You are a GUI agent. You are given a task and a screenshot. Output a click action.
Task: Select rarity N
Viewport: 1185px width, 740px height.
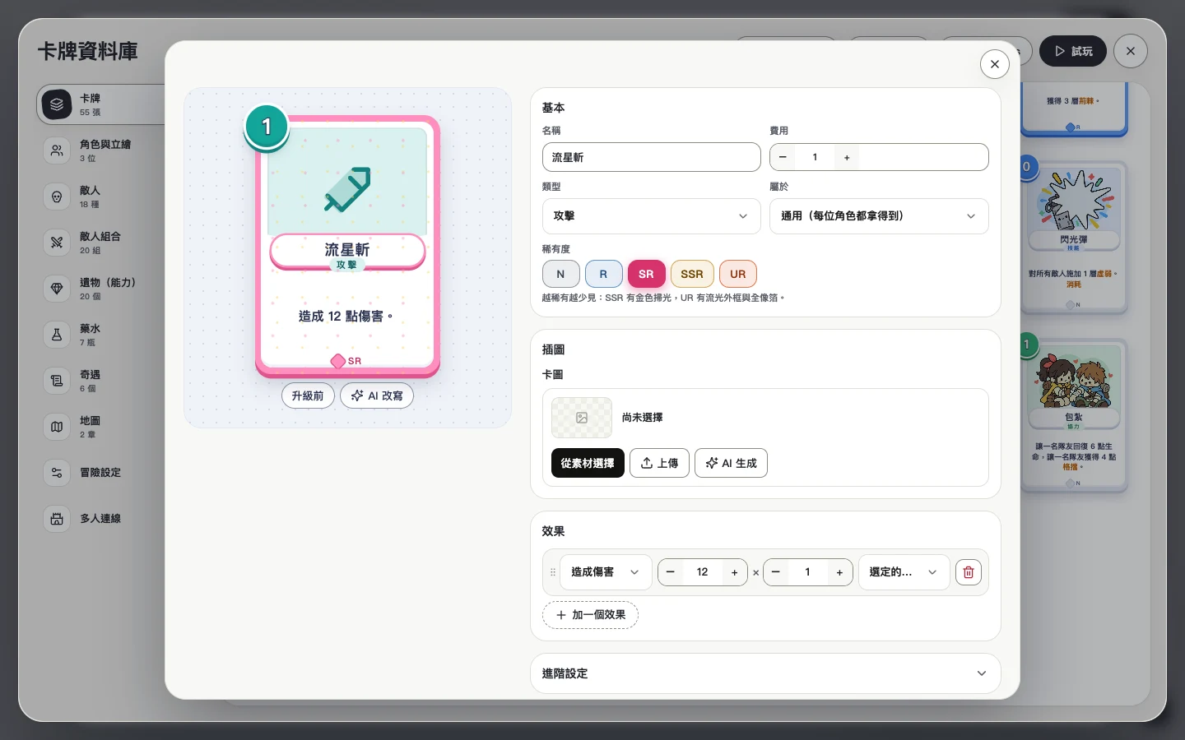(x=561, y=274)
